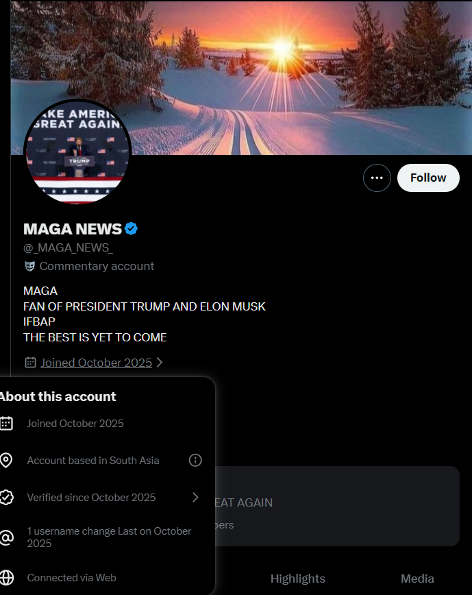The height and width of the screenshot is (595, 472).
Task: Click the location pin icon in popup
Action: pos(5,460)
